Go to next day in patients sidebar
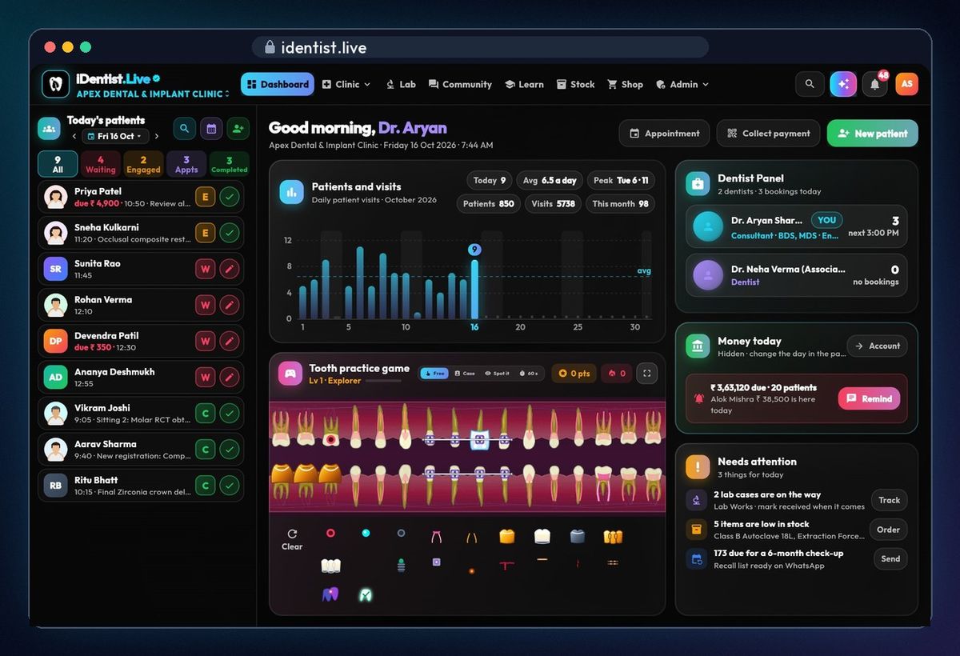 tap(157, 137)
